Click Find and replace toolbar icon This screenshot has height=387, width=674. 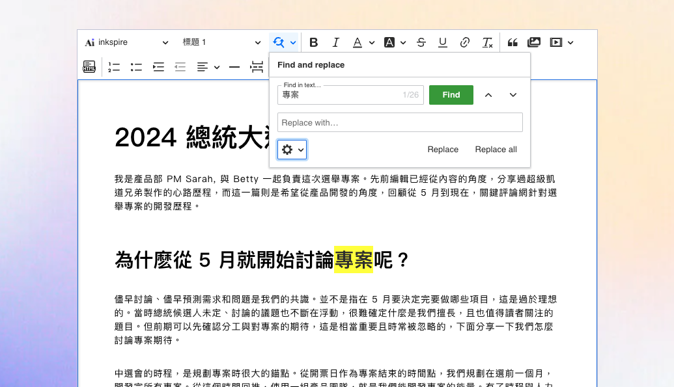point(279,42)
